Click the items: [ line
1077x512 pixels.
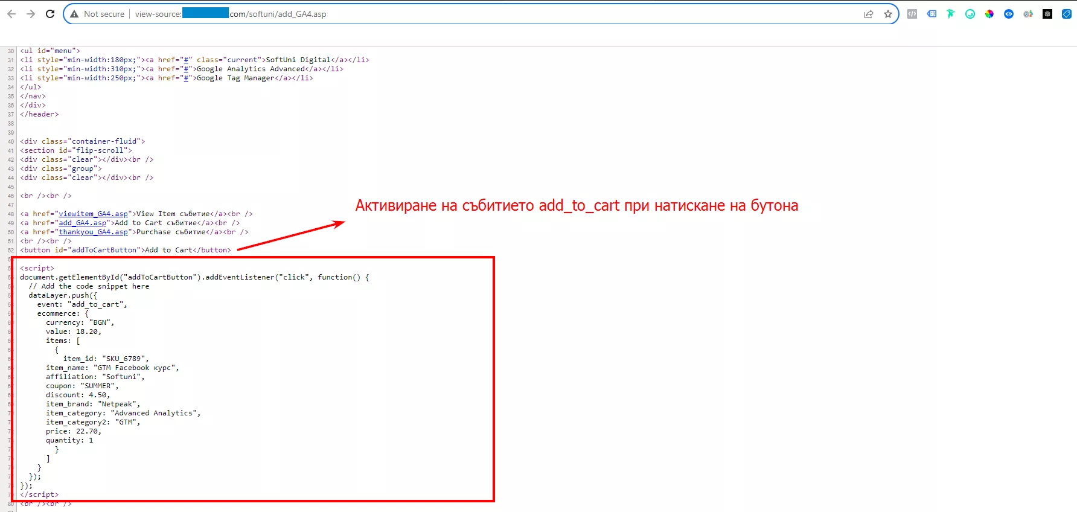click(x=63, y=341)
